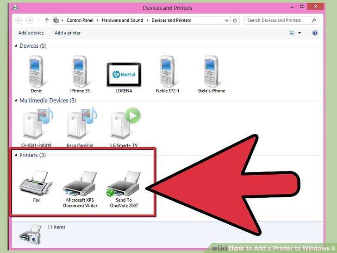Viewport: 337px width, 253px height.
Task: Click the window title bar printer icon
Action: click(x=15, y=8)
